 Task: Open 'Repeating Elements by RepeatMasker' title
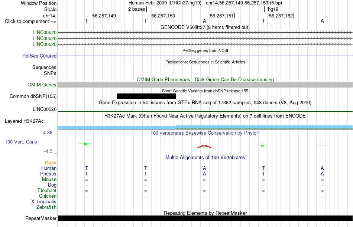coord(205,213)
